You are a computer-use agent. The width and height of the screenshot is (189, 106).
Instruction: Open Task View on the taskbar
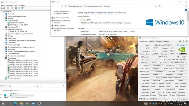click(x=9, y=103)
